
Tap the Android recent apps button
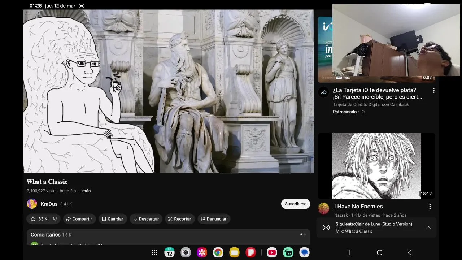350,252
